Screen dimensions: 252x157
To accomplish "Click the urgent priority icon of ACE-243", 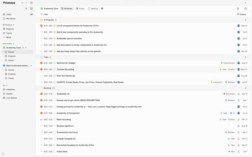I will click(x=41, y=26).
